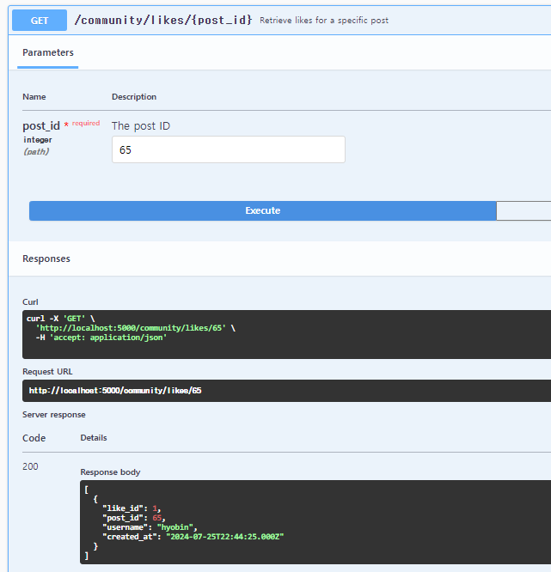Viewport: 551px width, 572px height.
Task: Click the Responses section heading
Action: click(46, 259)
